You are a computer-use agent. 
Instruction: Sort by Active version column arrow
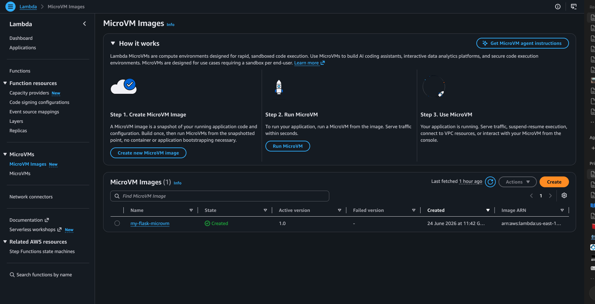pos(339,210)
